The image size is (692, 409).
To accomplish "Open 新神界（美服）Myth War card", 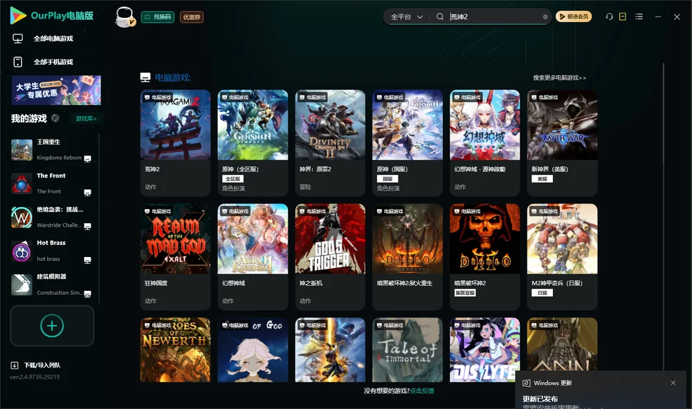I will (562, 143).
